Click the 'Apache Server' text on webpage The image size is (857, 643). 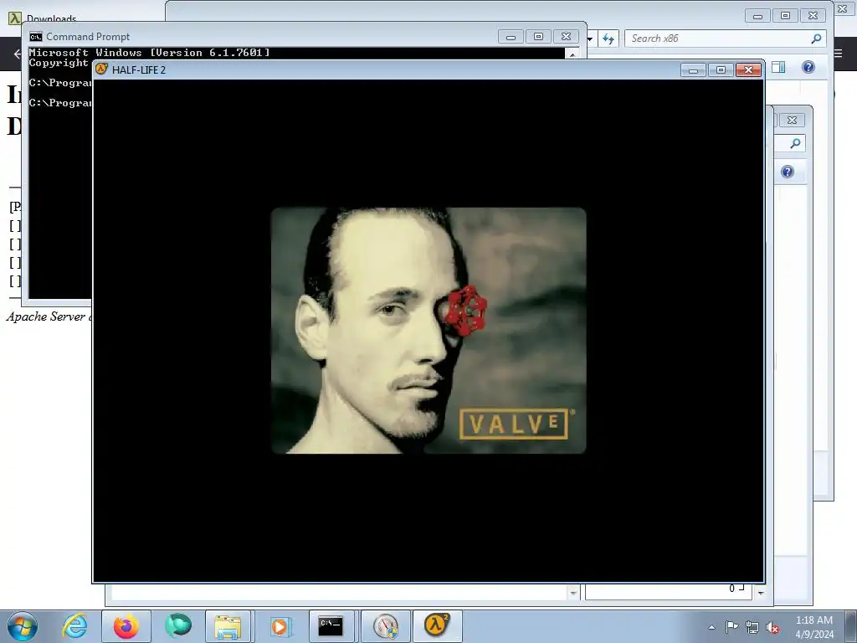click(46, 316)
